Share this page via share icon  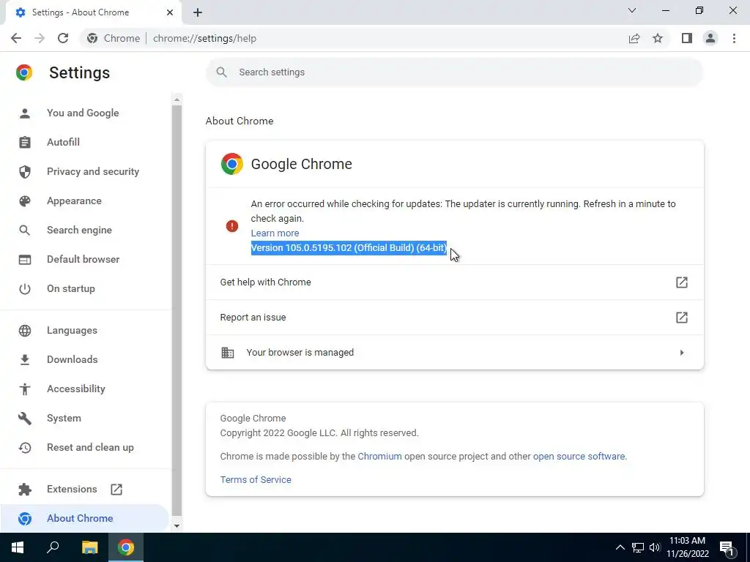tap(634, 38)
